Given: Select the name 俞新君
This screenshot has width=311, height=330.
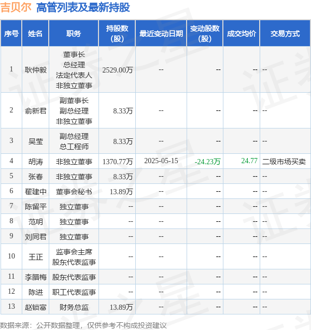Looking at the screenshot, I should point(36,111).
